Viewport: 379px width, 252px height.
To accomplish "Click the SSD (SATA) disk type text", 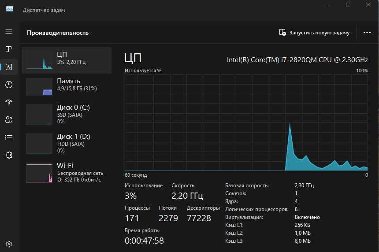I will 70,115.
